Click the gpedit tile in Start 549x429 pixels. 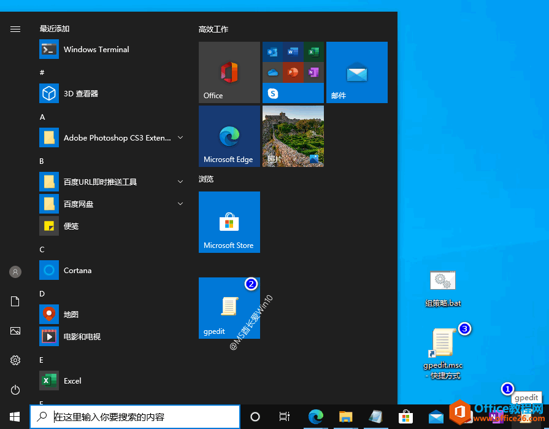pos(229,308)
